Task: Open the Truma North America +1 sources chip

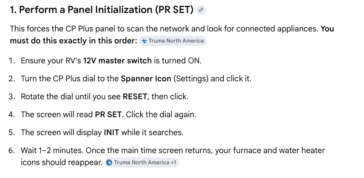Action: point(142,163)
